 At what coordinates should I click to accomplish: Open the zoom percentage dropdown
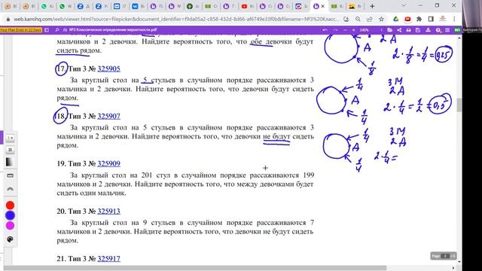coord(365,30)
